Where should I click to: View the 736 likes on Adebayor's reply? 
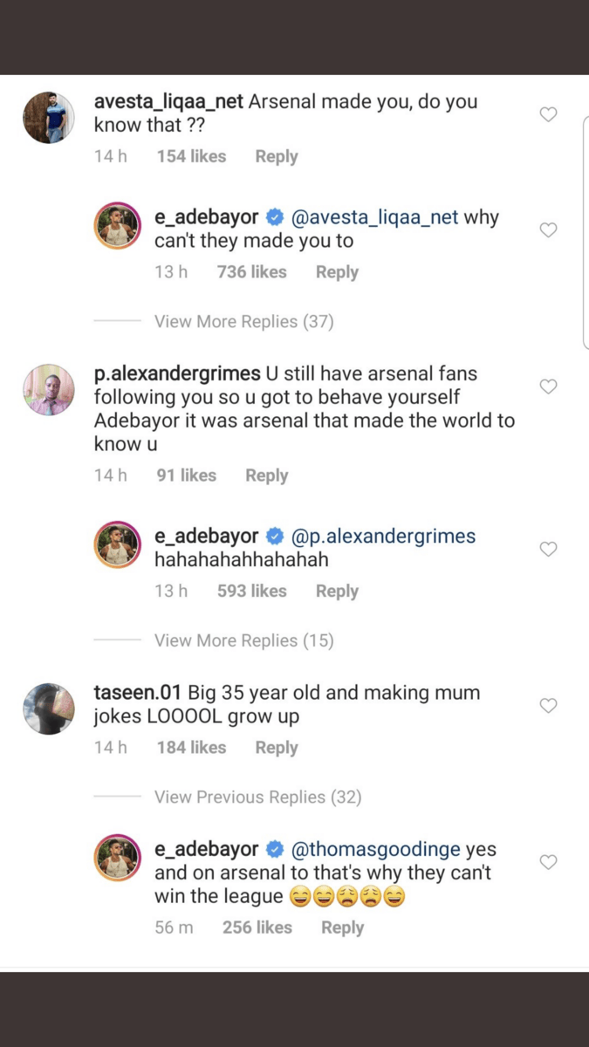251,272
